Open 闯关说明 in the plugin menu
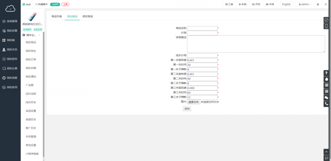This screenshot has height=161, width=331. 31,94
